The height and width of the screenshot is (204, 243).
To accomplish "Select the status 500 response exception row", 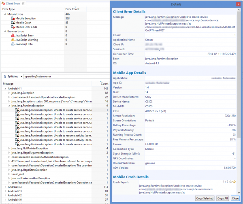I will (x=55, y=102).
